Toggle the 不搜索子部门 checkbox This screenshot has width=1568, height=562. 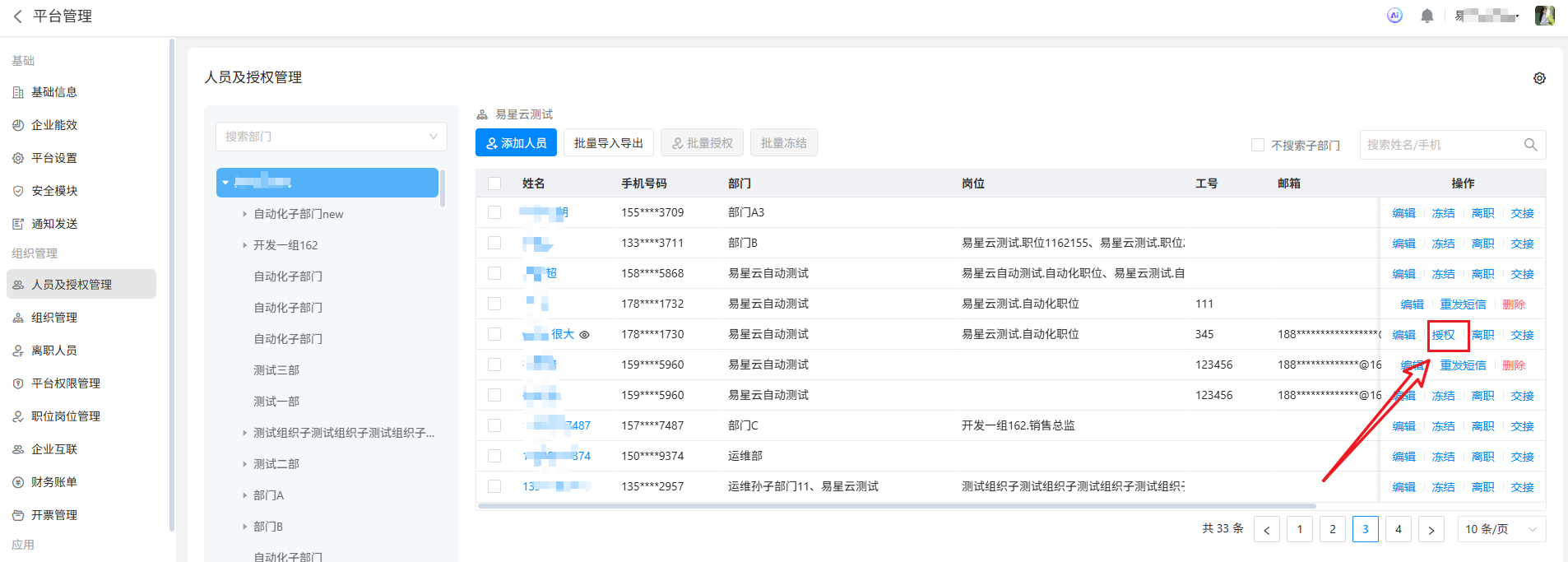point(1257,145)
